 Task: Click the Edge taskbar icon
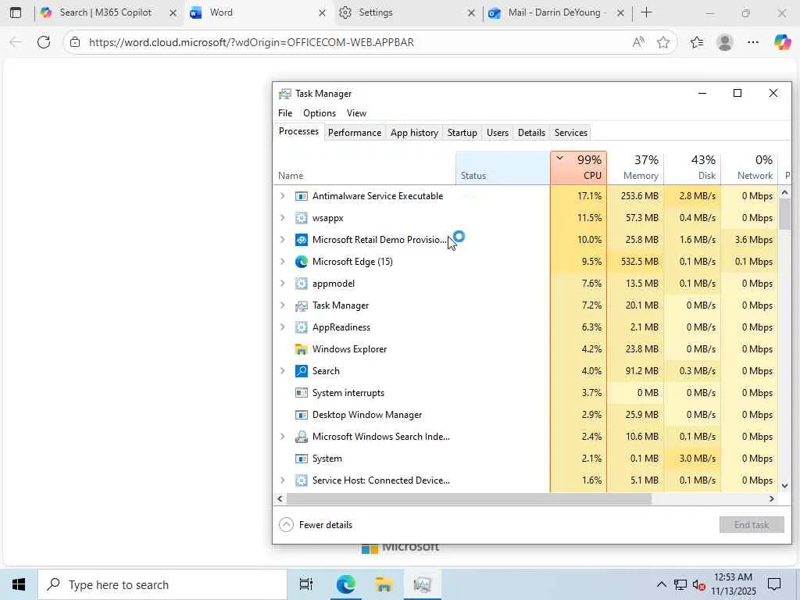345,584
